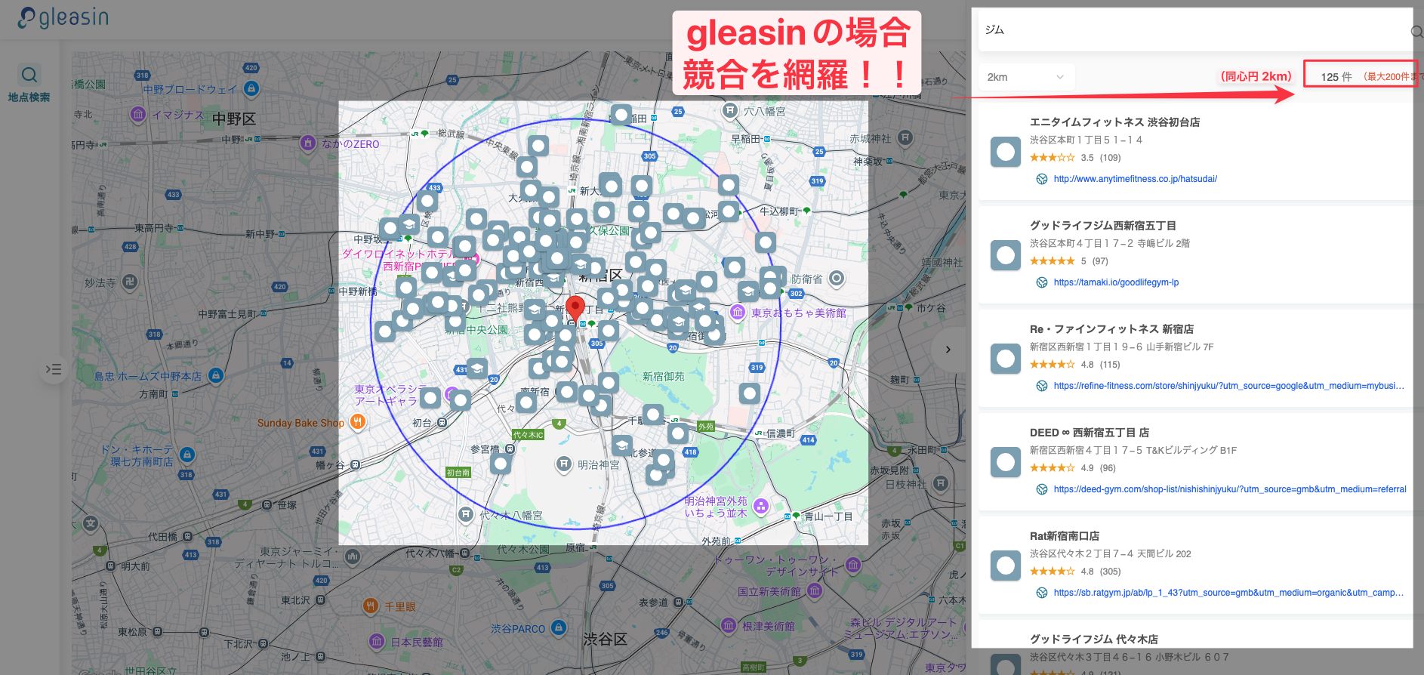The image size is (1424, 675).
Task: Open sb.ratgym.jp link
Action: (1228, 593)
